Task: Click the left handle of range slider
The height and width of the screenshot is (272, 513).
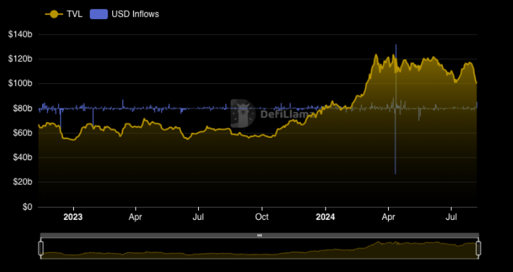Action: coord(41,248)
